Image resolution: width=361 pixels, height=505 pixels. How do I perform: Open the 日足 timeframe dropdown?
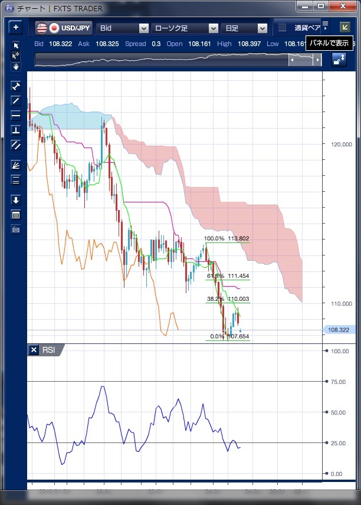tap(245, 28)
